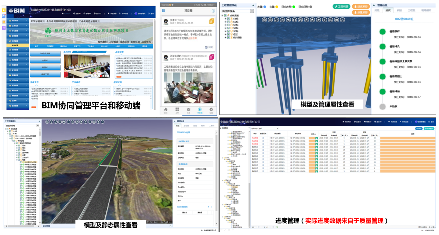Image resolution: width=439 pixels, height=235 pixels.
Task: Click the 品质工程 button in BIM portal
Action: point(45,74)
